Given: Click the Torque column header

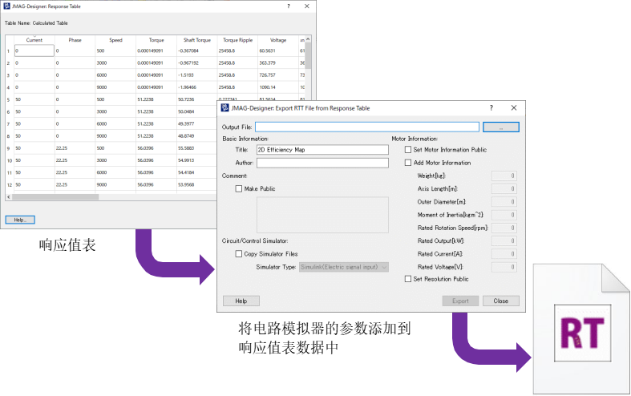Looking at the screenshot, I should click(155, 39).
